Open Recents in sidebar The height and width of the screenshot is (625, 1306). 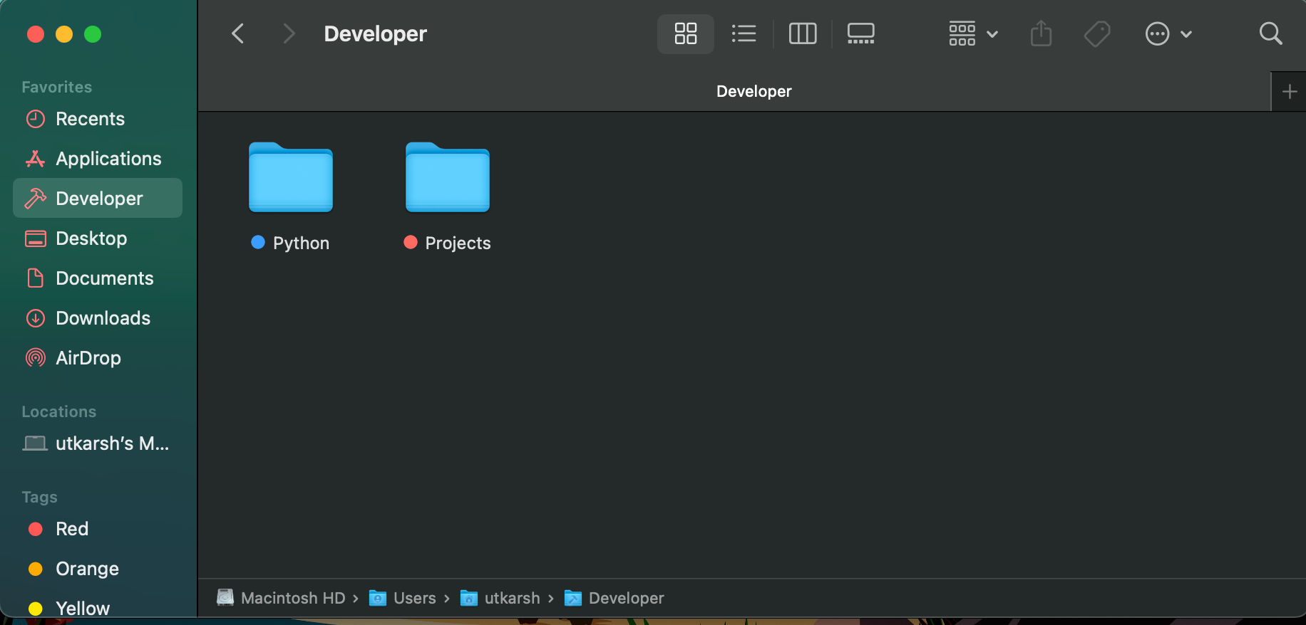coord(98,119)
